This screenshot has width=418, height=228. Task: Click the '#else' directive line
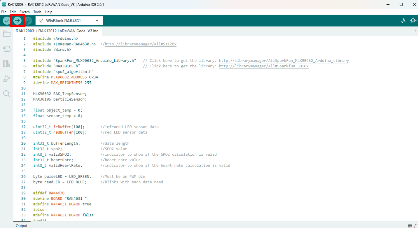pos(39,210)
